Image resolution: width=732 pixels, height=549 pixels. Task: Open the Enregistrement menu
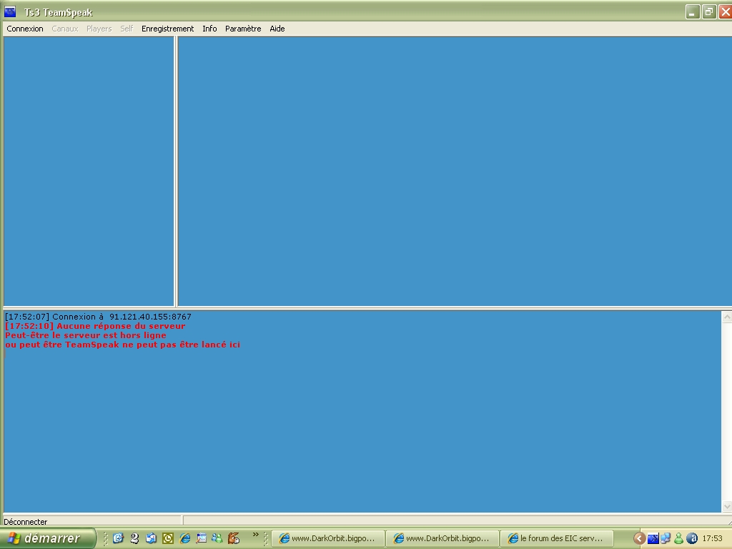[167, 29]
